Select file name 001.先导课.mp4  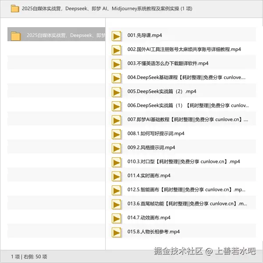[145, 35]
